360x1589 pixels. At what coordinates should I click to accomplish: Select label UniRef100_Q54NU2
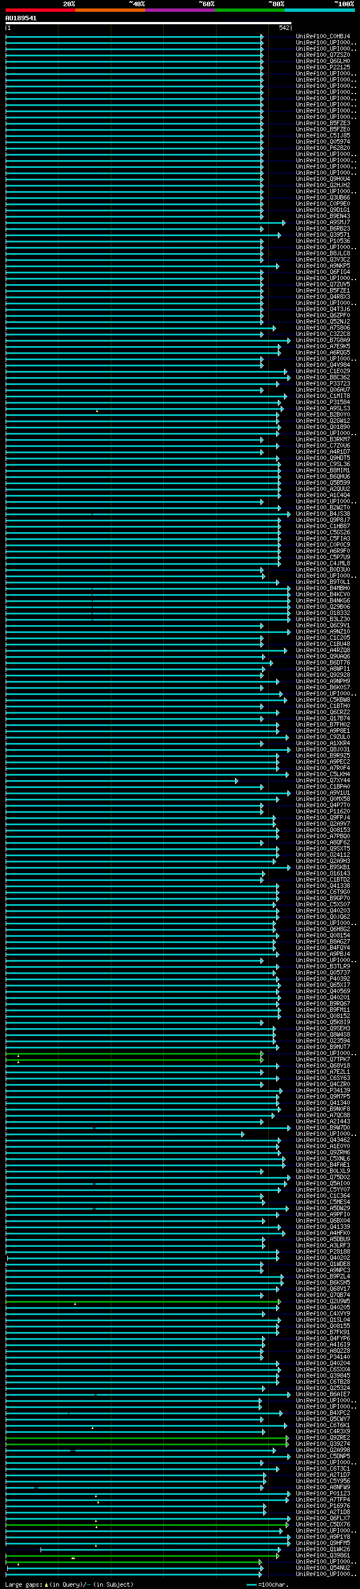pos(323,1568)
